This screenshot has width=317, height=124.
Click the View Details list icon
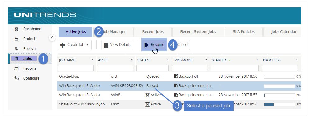(106, 45)
